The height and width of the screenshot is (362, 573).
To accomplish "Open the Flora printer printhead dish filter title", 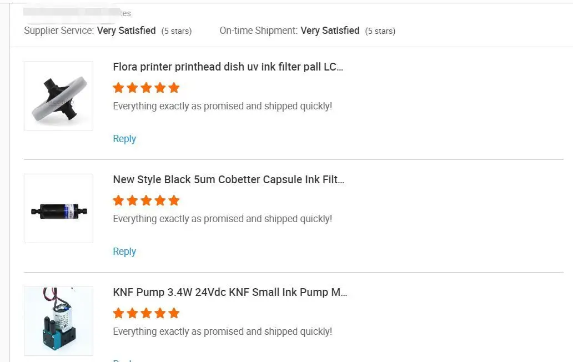I will 228,67.
